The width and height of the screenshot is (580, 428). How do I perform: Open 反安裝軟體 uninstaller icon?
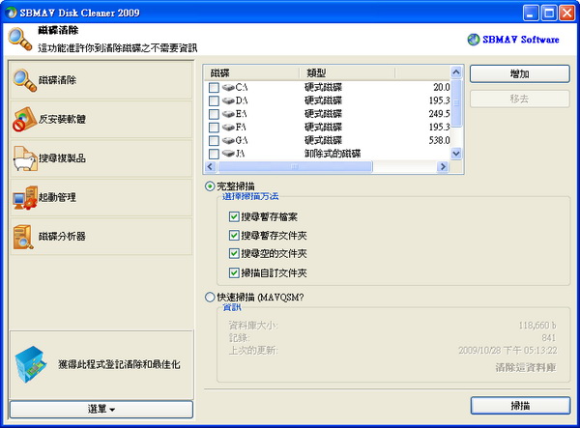click(25, 120)
